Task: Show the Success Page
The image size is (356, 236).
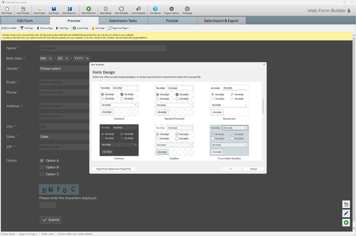Action: (x=80, y=28)
